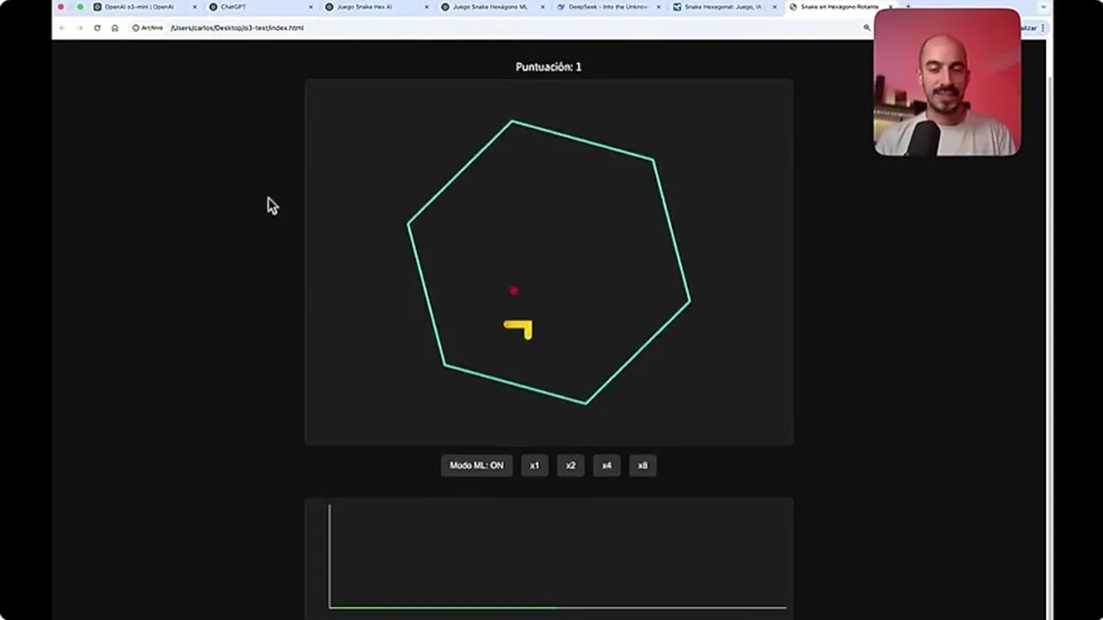Click the green window maximize button
Screen dimensions: 1103x620
pyautogui.click(x=80, y=7)
